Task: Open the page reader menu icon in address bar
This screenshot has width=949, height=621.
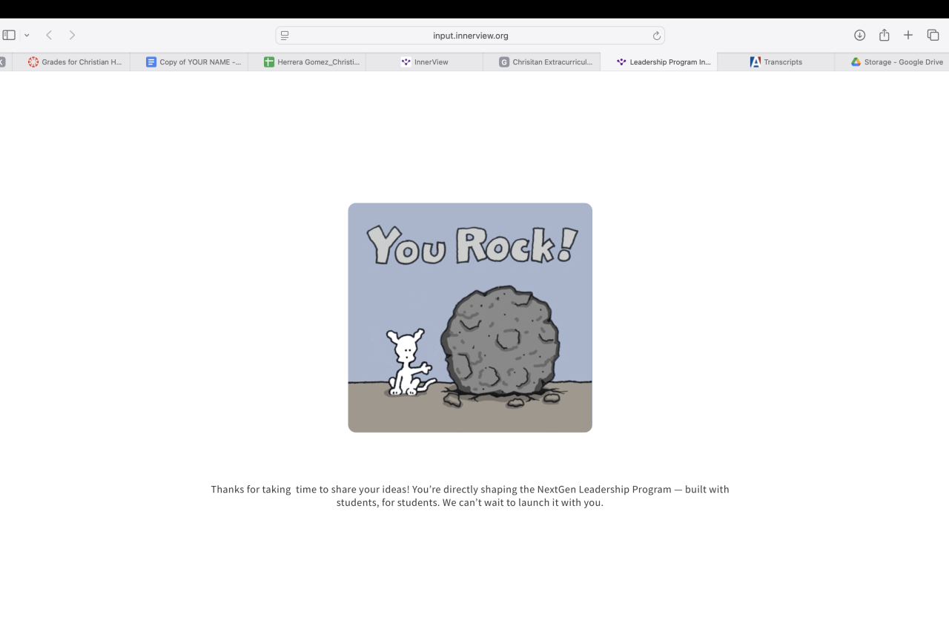Action: (x=285, y=36)
